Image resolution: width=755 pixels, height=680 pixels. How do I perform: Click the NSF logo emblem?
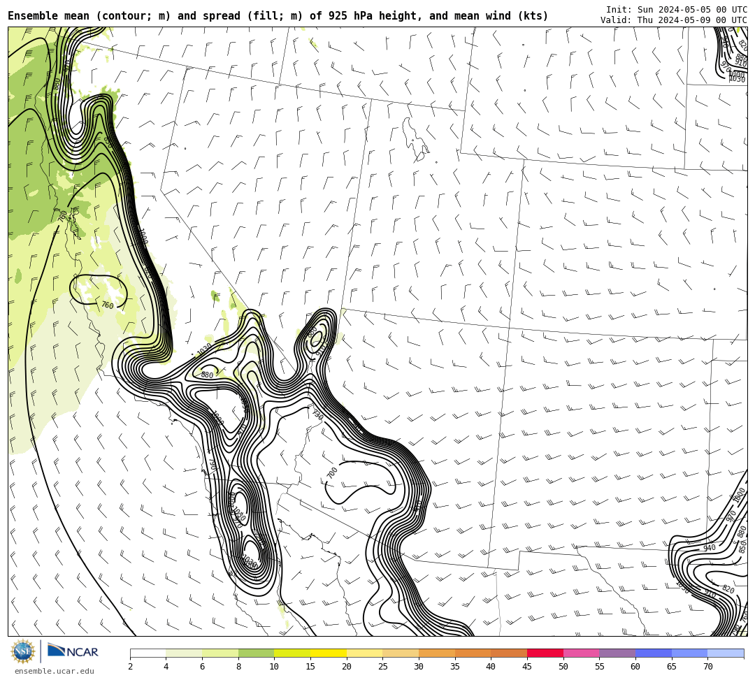(22, 652)
